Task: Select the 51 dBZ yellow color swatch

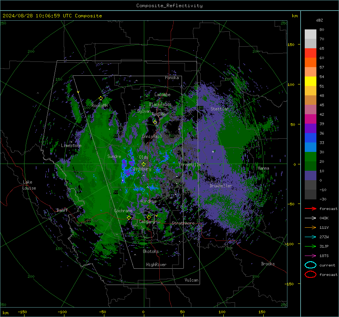Action: coord(310,81)
